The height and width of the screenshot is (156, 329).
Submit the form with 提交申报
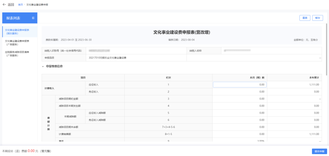(x=319, y=151)
